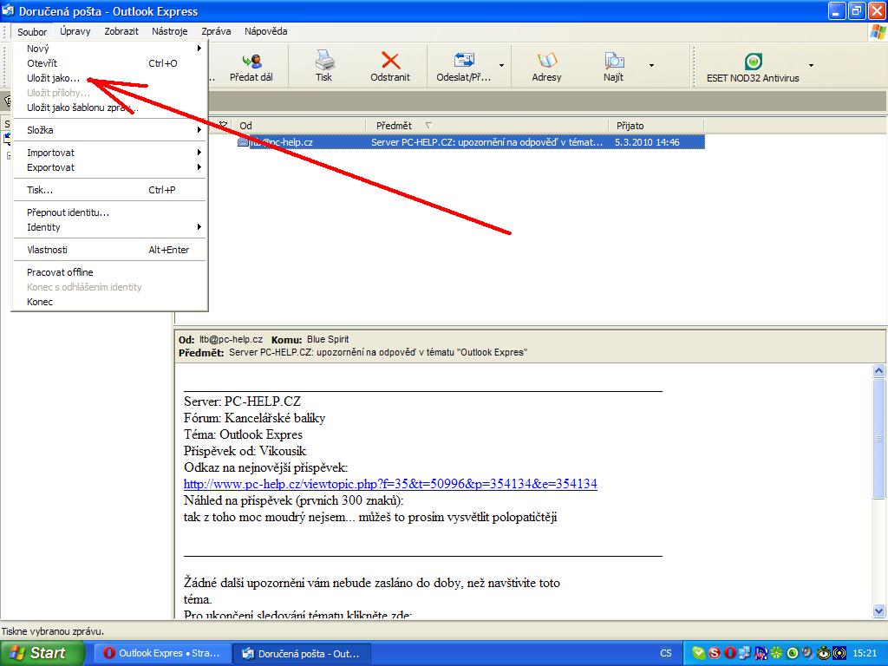This screenshot has width=888, height=666.
Task: Open the Nápověda menu
Action: tap(265, 32)
